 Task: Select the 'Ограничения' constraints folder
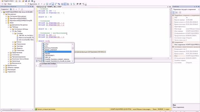(21, 44)
